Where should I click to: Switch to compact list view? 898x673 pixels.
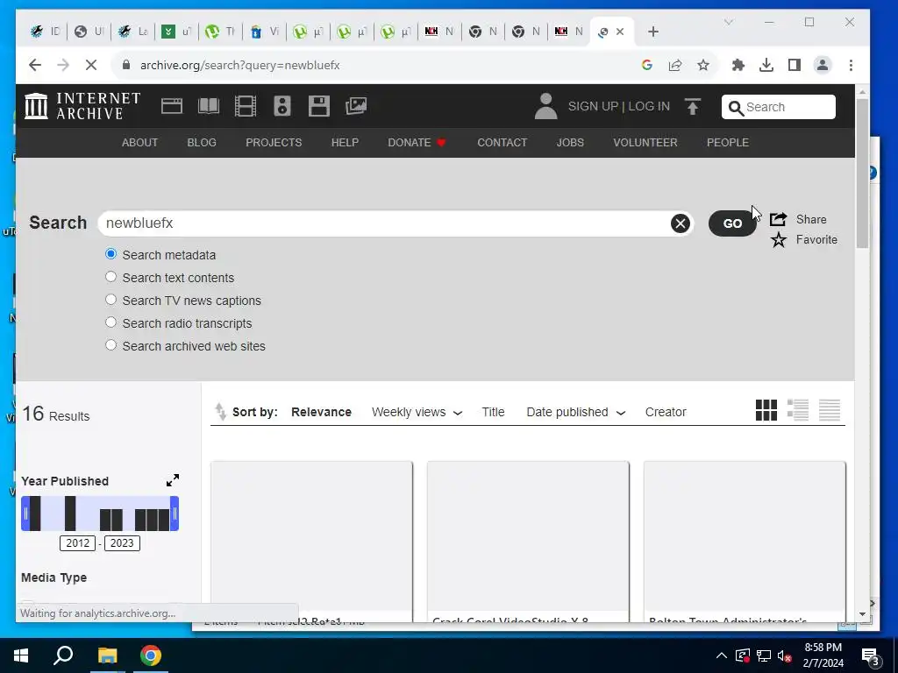830,410
